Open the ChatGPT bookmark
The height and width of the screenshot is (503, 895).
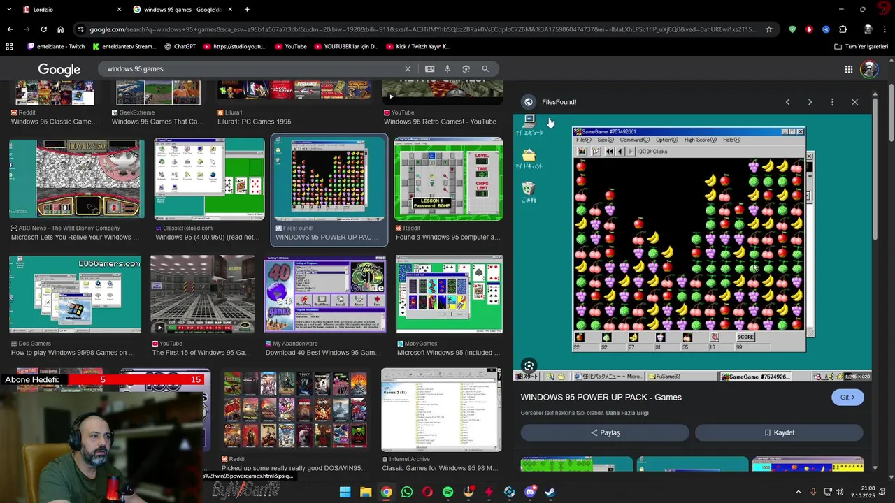pyautogui.click(x=180, y=46)
